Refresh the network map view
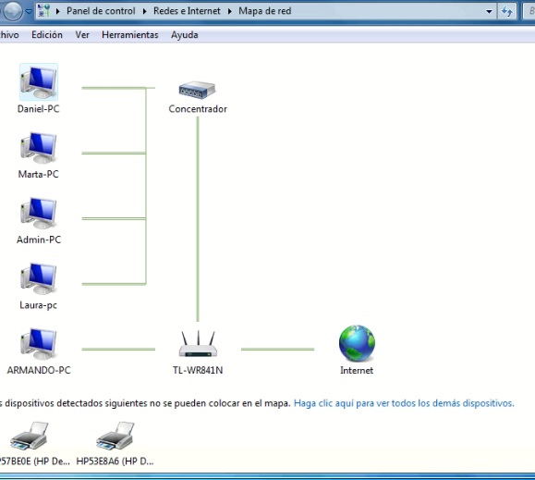This screenshot has width=535, height=480. 507,11
